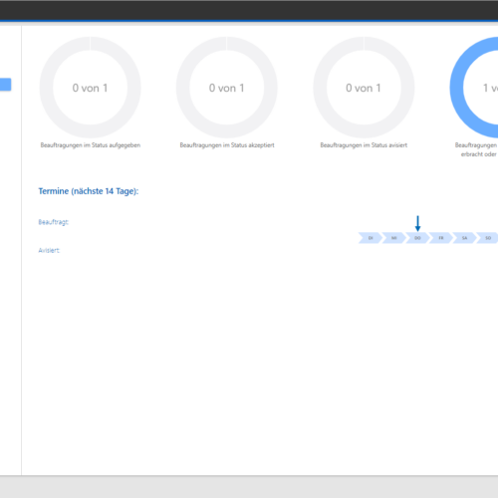This screenshot has height=498, width=498.
Task: Select the FR day chevron in timeline
Action: (x=441, y=238)
